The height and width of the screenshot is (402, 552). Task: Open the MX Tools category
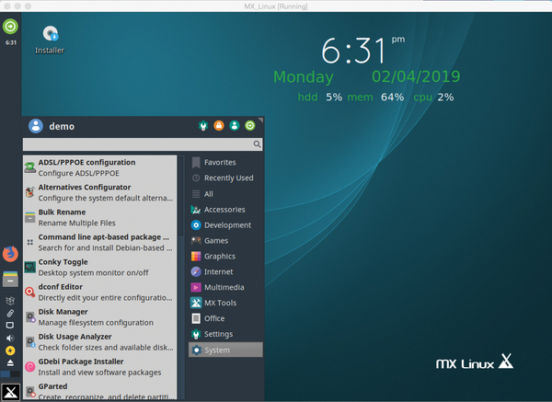[x=225, y=303]
